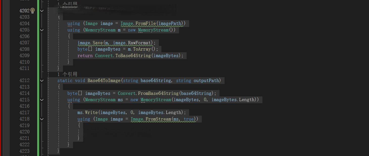Click line number 4210 in the gutter
Viewport: 369px width, 156px height.
coord(24,62)
